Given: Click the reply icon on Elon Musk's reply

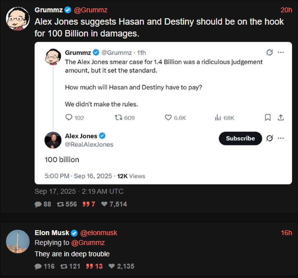Looking at the screenshot, I should click(x=38, y=266).
